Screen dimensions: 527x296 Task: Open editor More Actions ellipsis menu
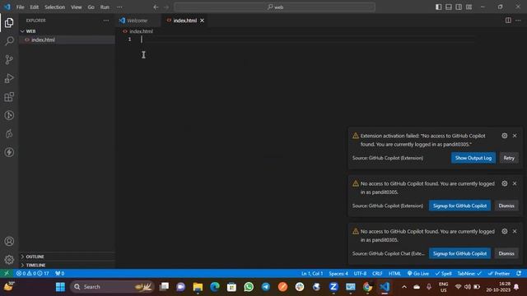(x=518, y=21)
